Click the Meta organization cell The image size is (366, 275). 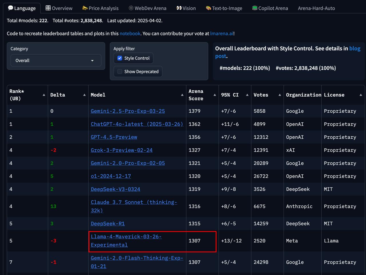[303, 241]
